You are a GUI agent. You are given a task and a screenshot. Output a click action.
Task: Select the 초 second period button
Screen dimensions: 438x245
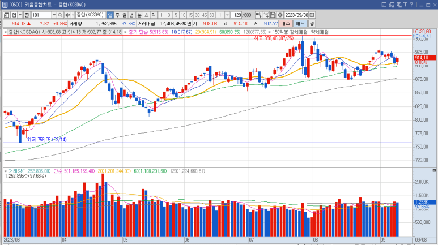[x=146, y=15]
